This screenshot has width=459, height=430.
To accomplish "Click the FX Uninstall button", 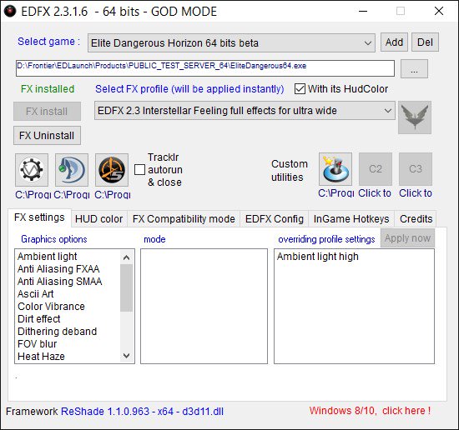I will click(x=47, y=136).
